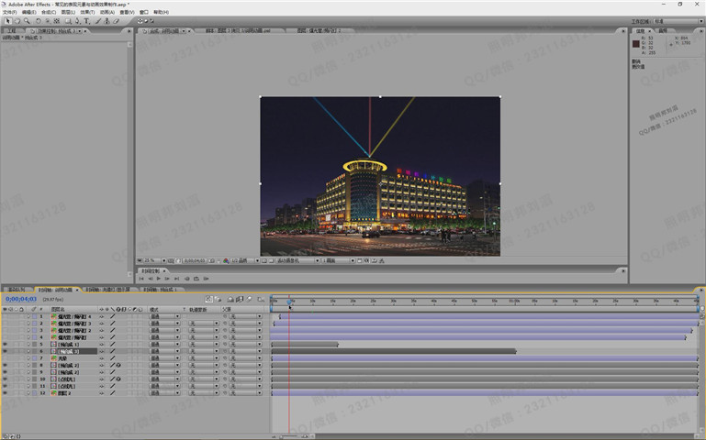Click the blue current time indicator marker
The image size is (706, 440).
[289, 302]
